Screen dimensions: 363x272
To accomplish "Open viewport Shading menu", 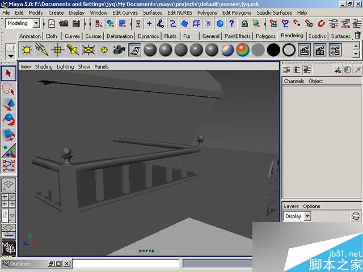I will [44, 67].
